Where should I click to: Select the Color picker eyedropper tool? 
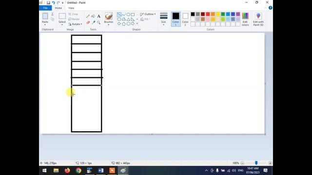point(93,22)
